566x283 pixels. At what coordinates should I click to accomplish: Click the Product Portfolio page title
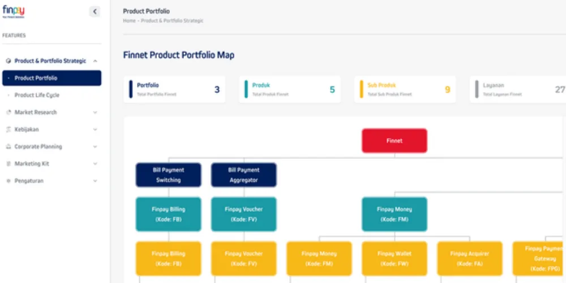[x=146, y=11]
